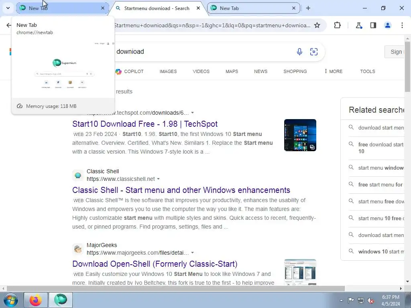Click the vertical scrollbar down arrow
Image resolution: width=411 pixels, height=308 pixels.
408,282
